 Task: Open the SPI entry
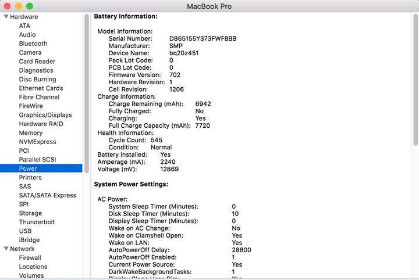coord(23,204)
